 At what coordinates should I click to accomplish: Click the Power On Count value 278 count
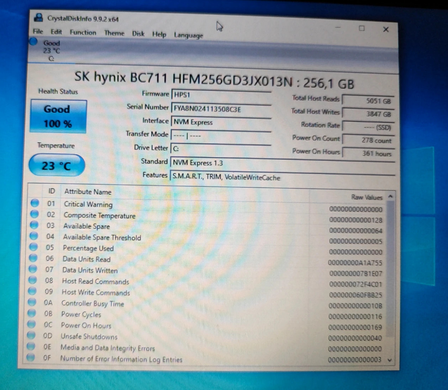(369, 140)
